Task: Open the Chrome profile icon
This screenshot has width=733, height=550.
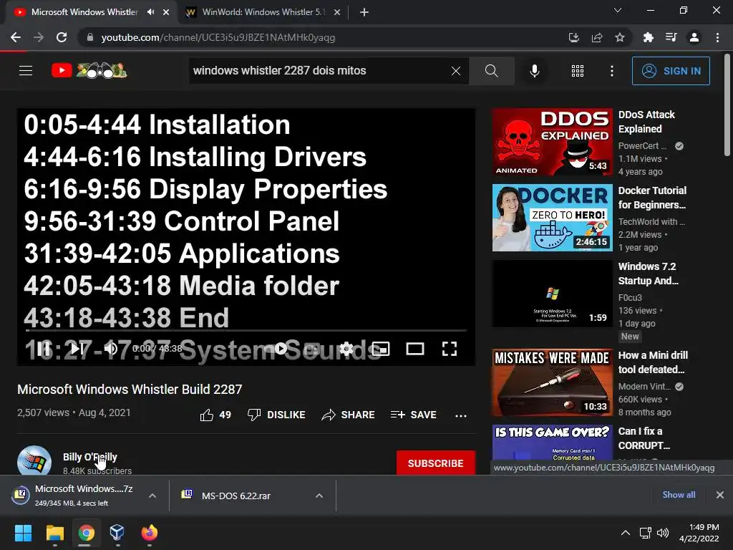Action: click(694, 37)
